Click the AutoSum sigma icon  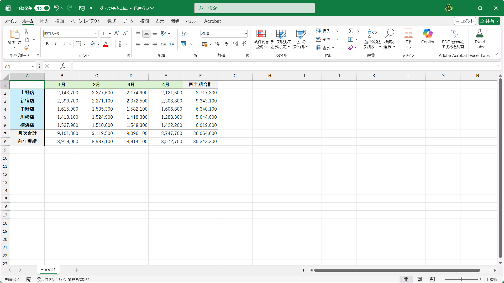tap(350, 31)
